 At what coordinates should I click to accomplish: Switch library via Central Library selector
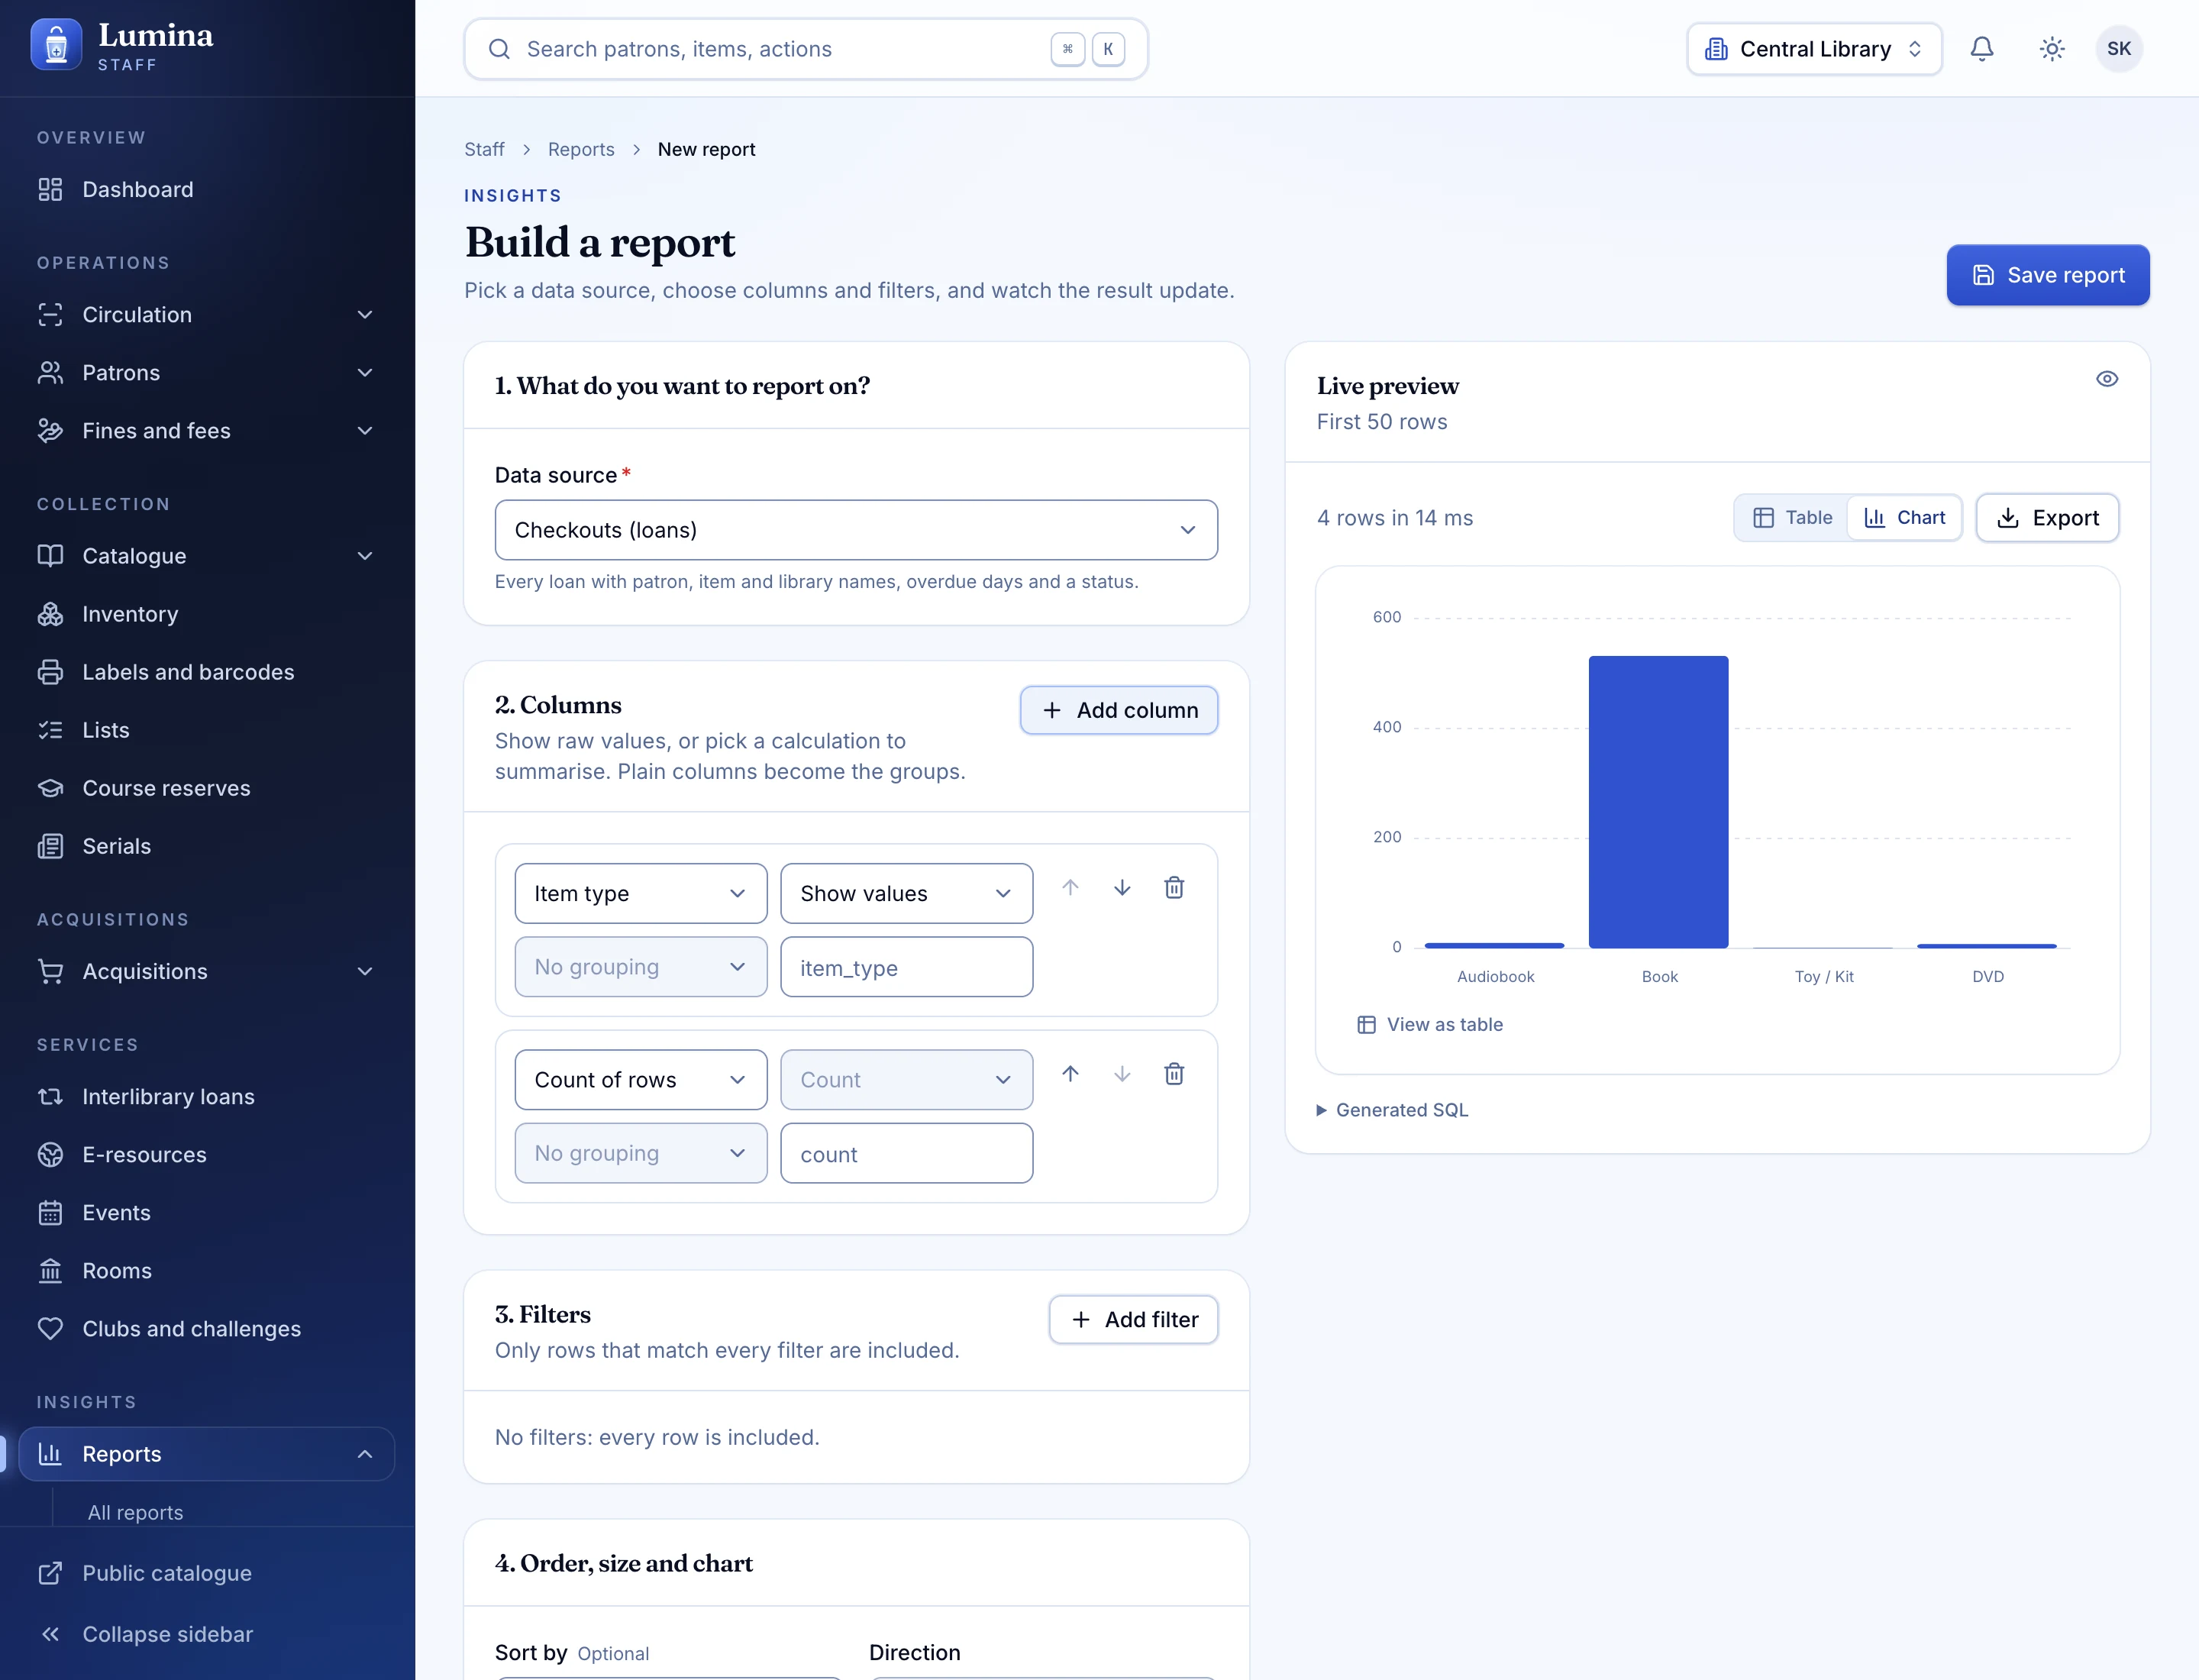[x=1814, y=49]
